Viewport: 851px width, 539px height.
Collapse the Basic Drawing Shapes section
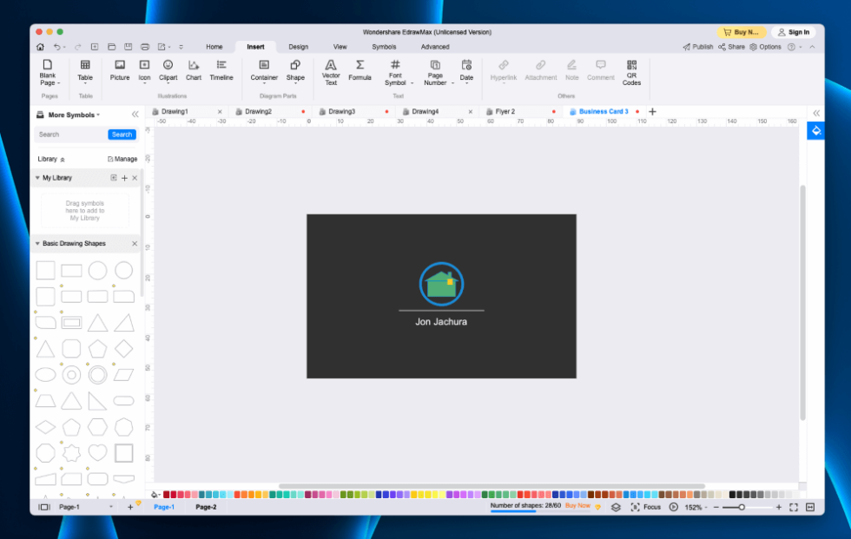pos(37,244)
